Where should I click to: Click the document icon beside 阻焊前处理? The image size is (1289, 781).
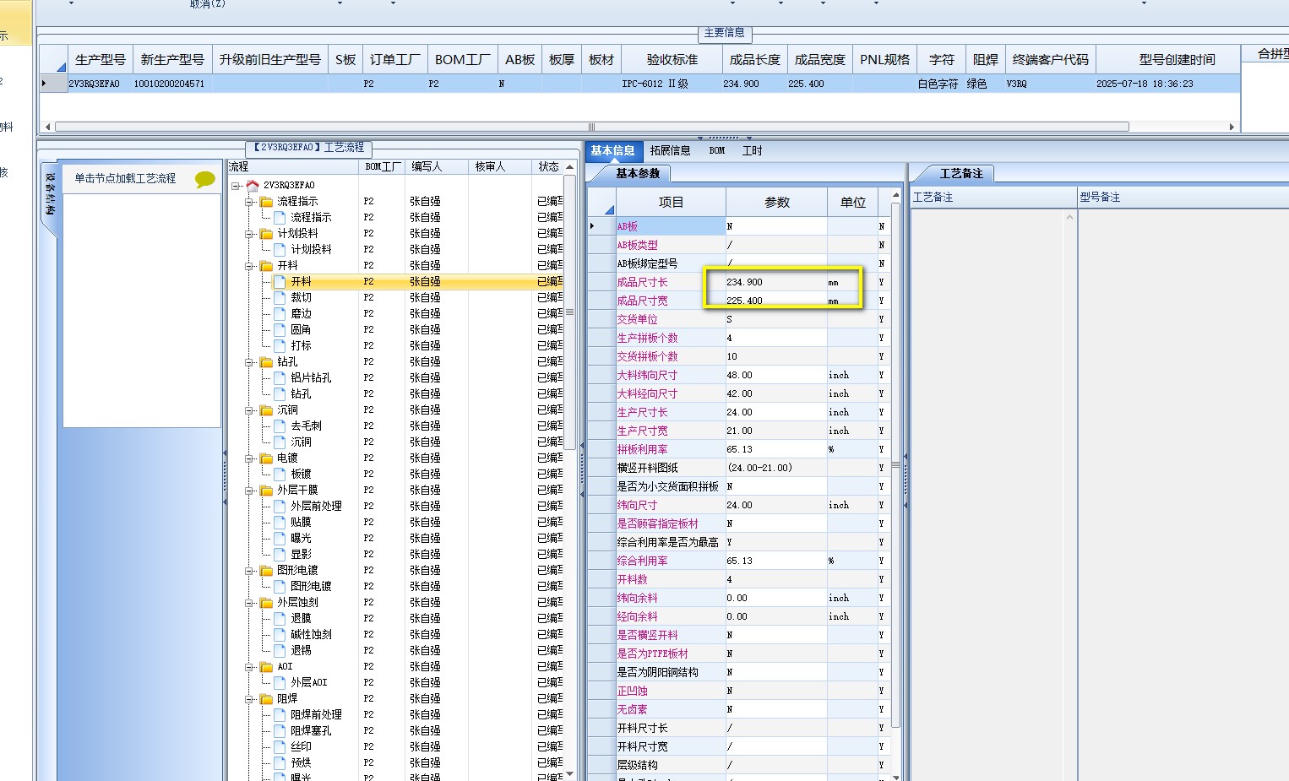click(280, 714)
